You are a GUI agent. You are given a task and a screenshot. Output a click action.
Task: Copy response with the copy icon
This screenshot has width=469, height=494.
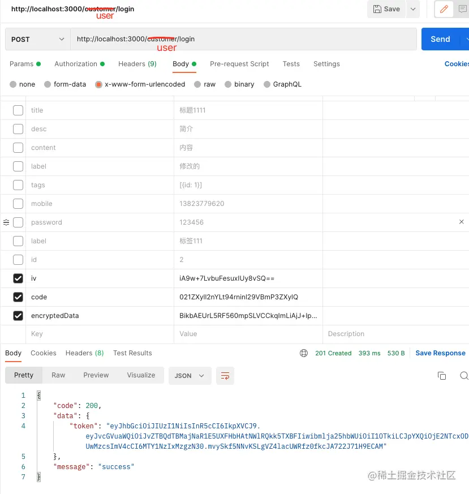point(442,376)
